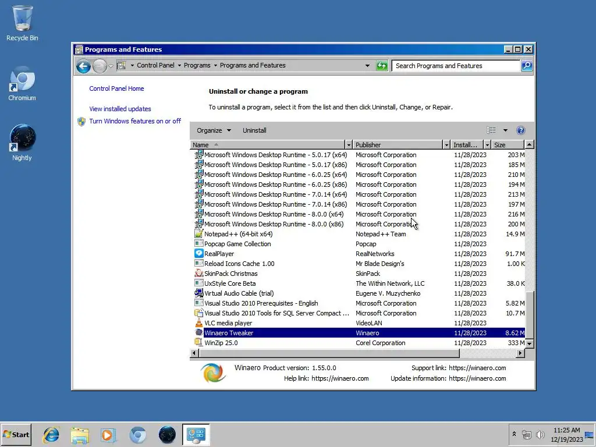The image size is (596, 447).
Task: Sort by the Publisher column header
Action: coord(398,145)
